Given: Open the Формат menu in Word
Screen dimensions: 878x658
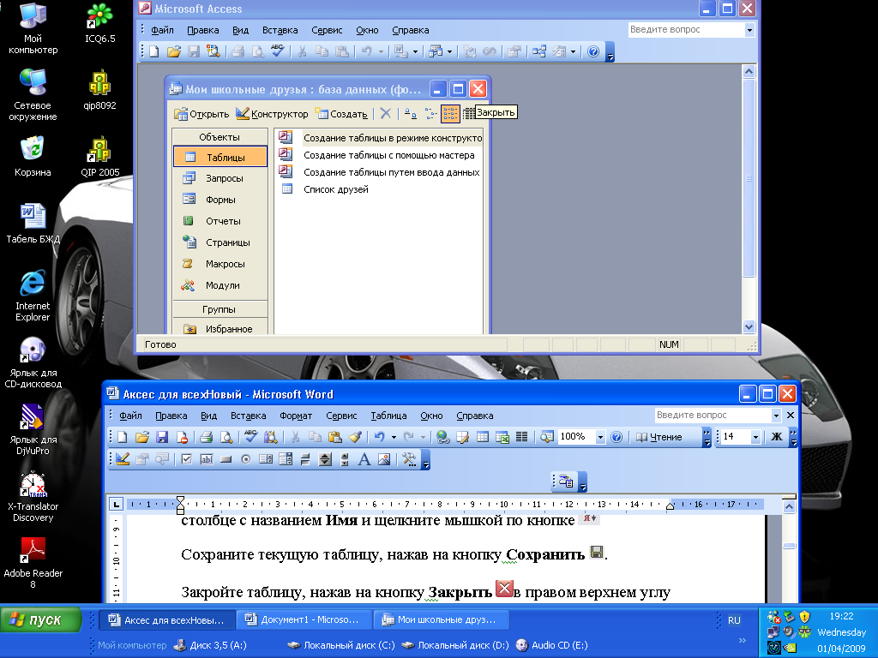Looking at the screenshot, I should pyautogui.click(x=296, y=416).
